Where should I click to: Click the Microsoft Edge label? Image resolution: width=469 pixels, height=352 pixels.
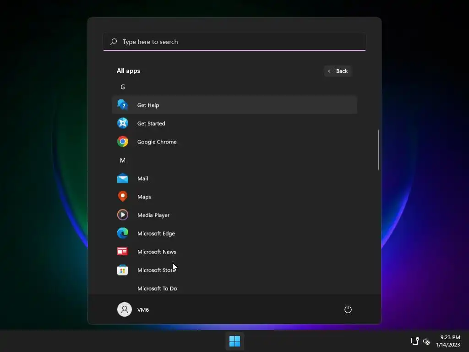pyautogui.click(x=156, y=233)
